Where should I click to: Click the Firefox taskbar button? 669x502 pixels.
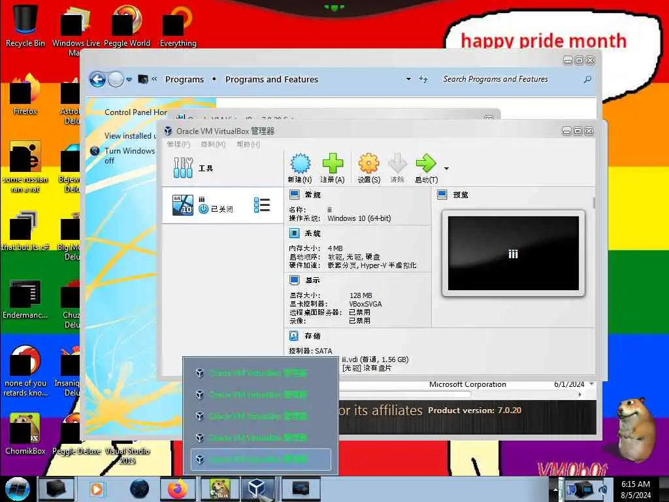tap(178, 489)
